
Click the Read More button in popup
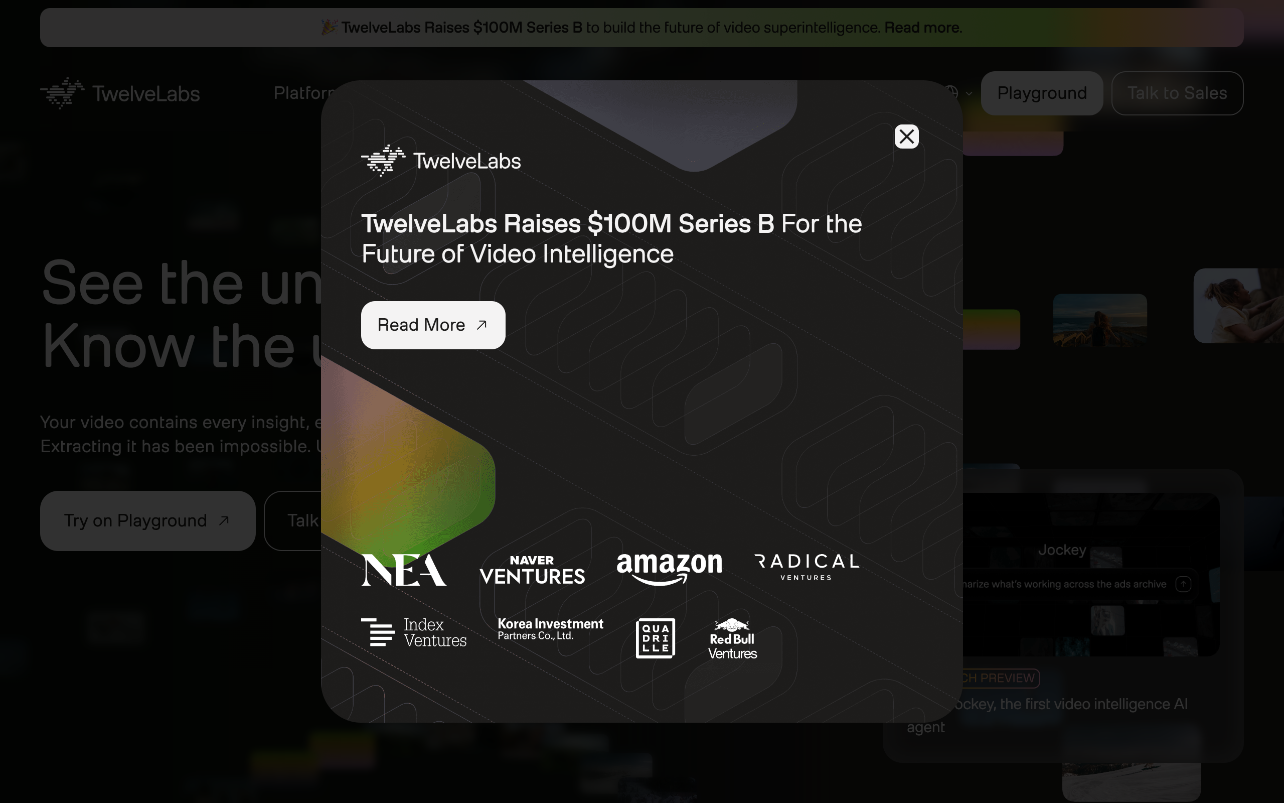(x=433, y=325)
